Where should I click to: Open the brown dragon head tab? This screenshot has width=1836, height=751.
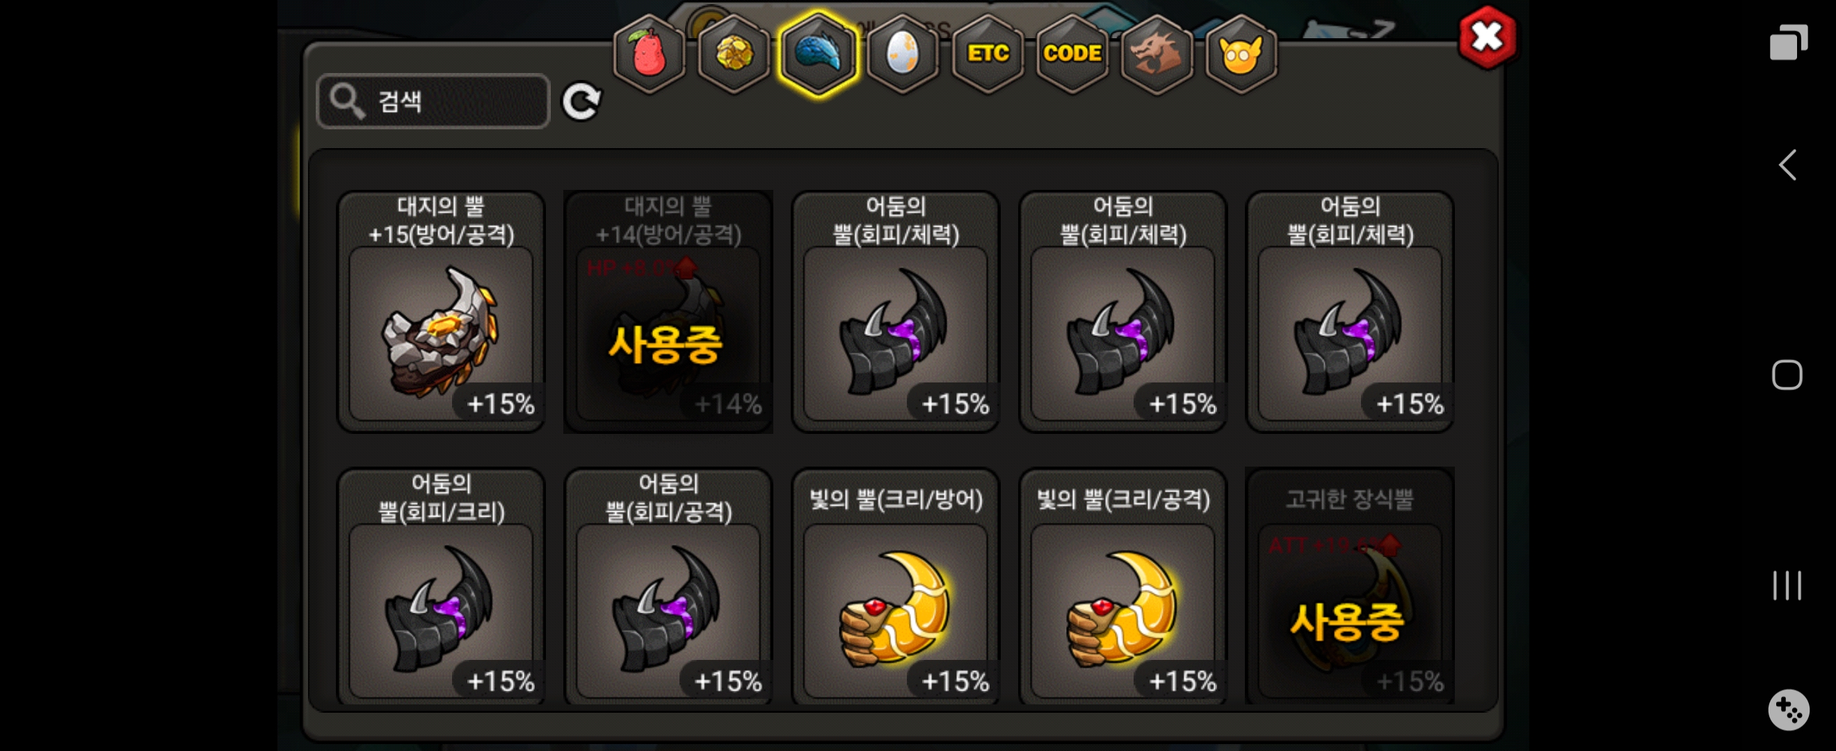(1157, 54)
